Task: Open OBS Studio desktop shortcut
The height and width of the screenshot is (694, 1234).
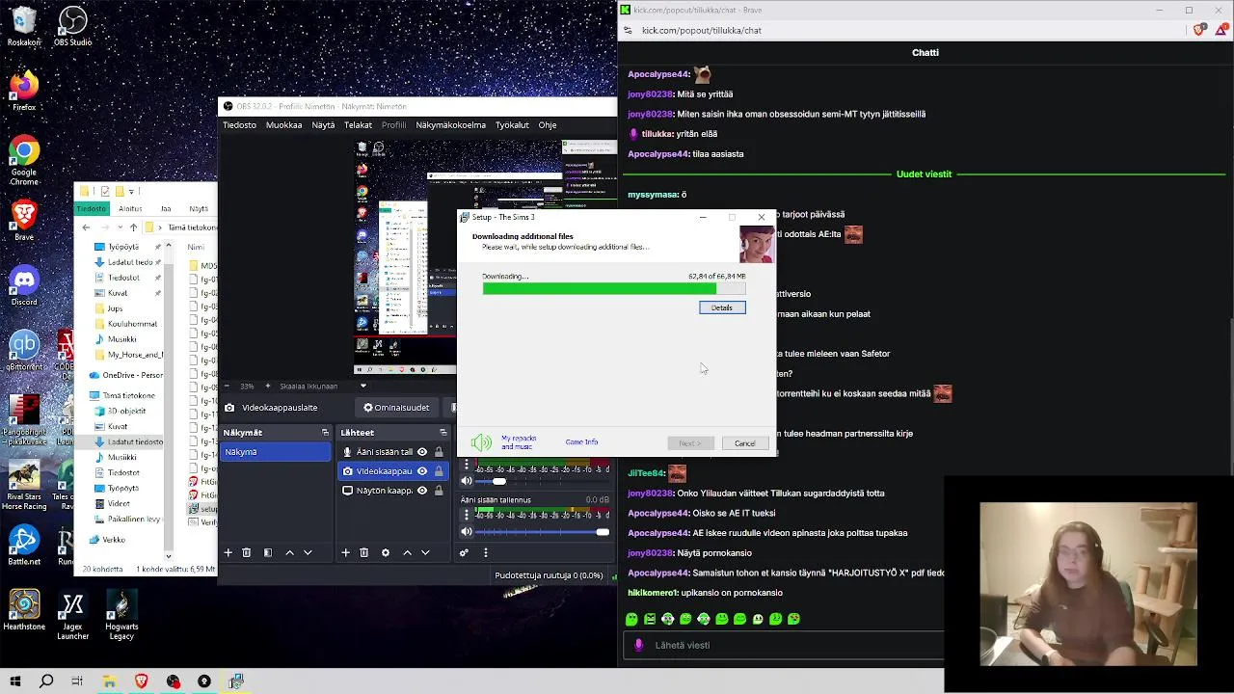Action: pos(73,26)
